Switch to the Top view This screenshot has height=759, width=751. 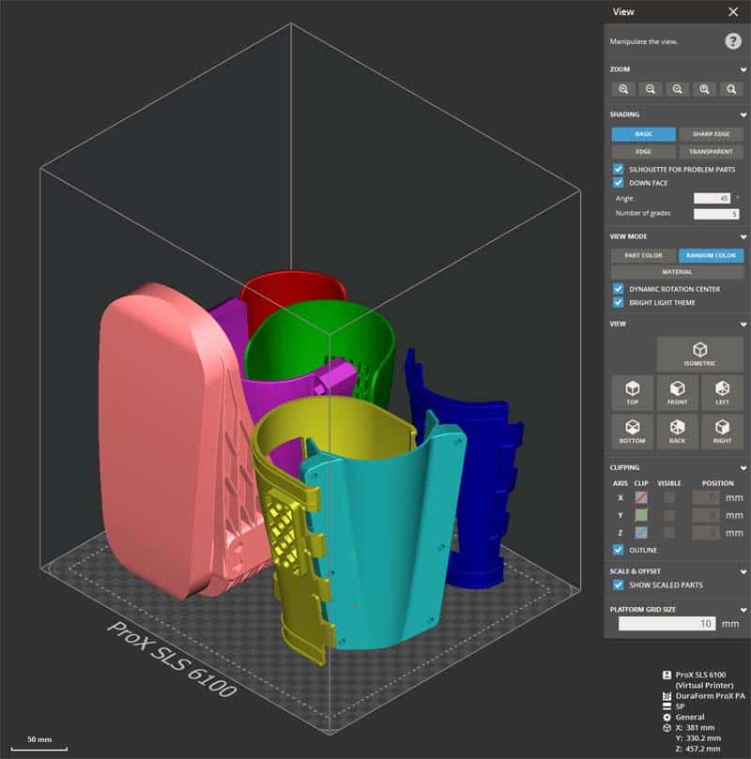tap(632, 392)
